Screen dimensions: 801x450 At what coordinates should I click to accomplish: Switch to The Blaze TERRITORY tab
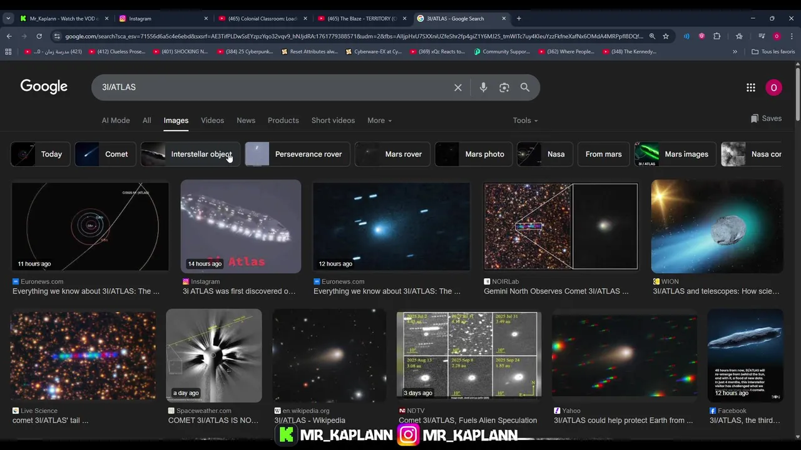click(360, 18)
